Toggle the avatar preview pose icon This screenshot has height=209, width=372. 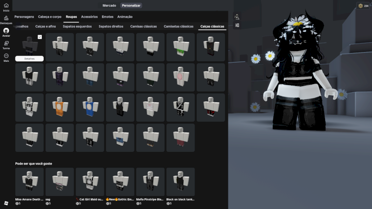click(x=237, y=17)
